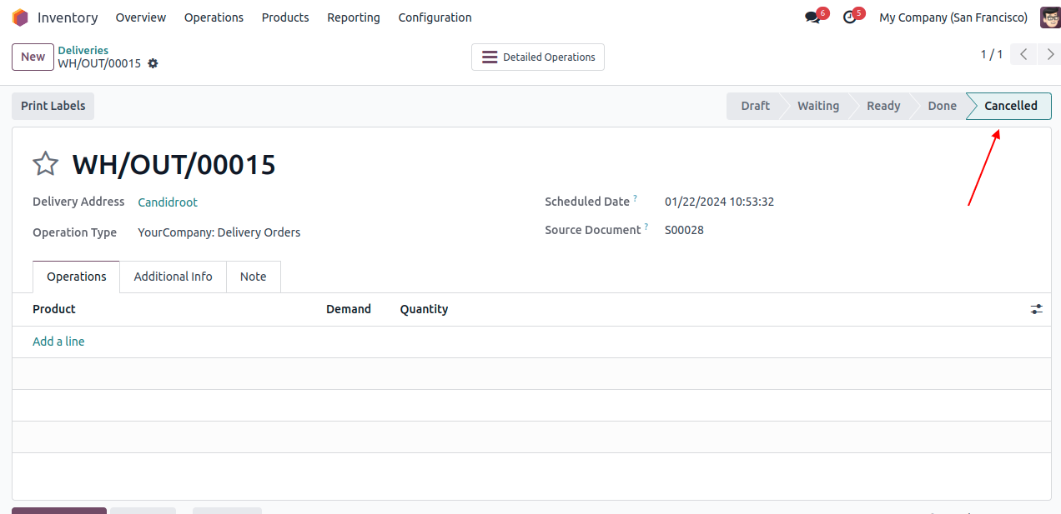1061x514 pixels.
Task: Open the gear actions menu beside WH/OUT/00015
Action: [x=153, y=64]
